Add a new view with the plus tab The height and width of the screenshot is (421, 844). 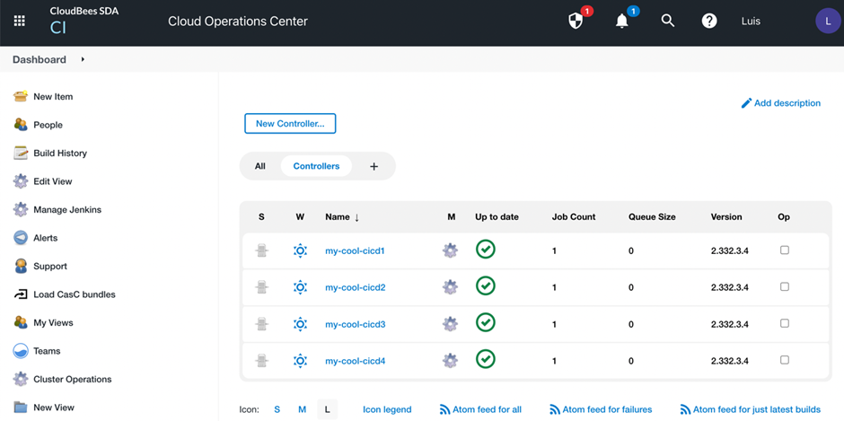click(x=374, y=166)
